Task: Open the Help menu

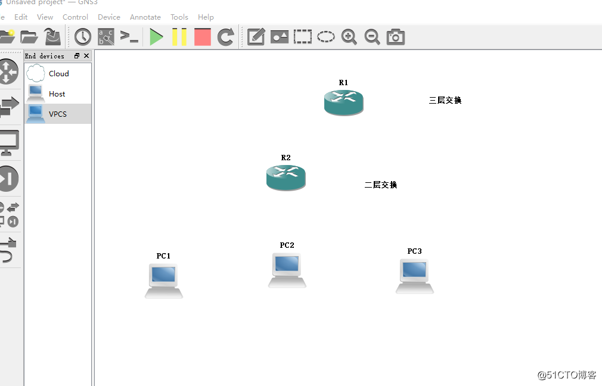Action: point(206,17)
